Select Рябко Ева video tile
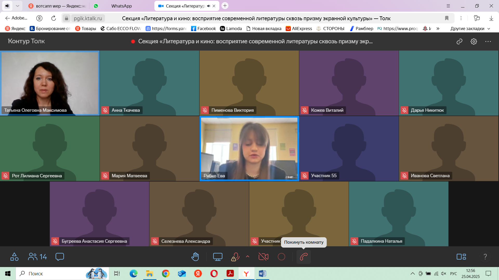The height and width of the screenshot is (280, 499). click(x=249, y=148)
